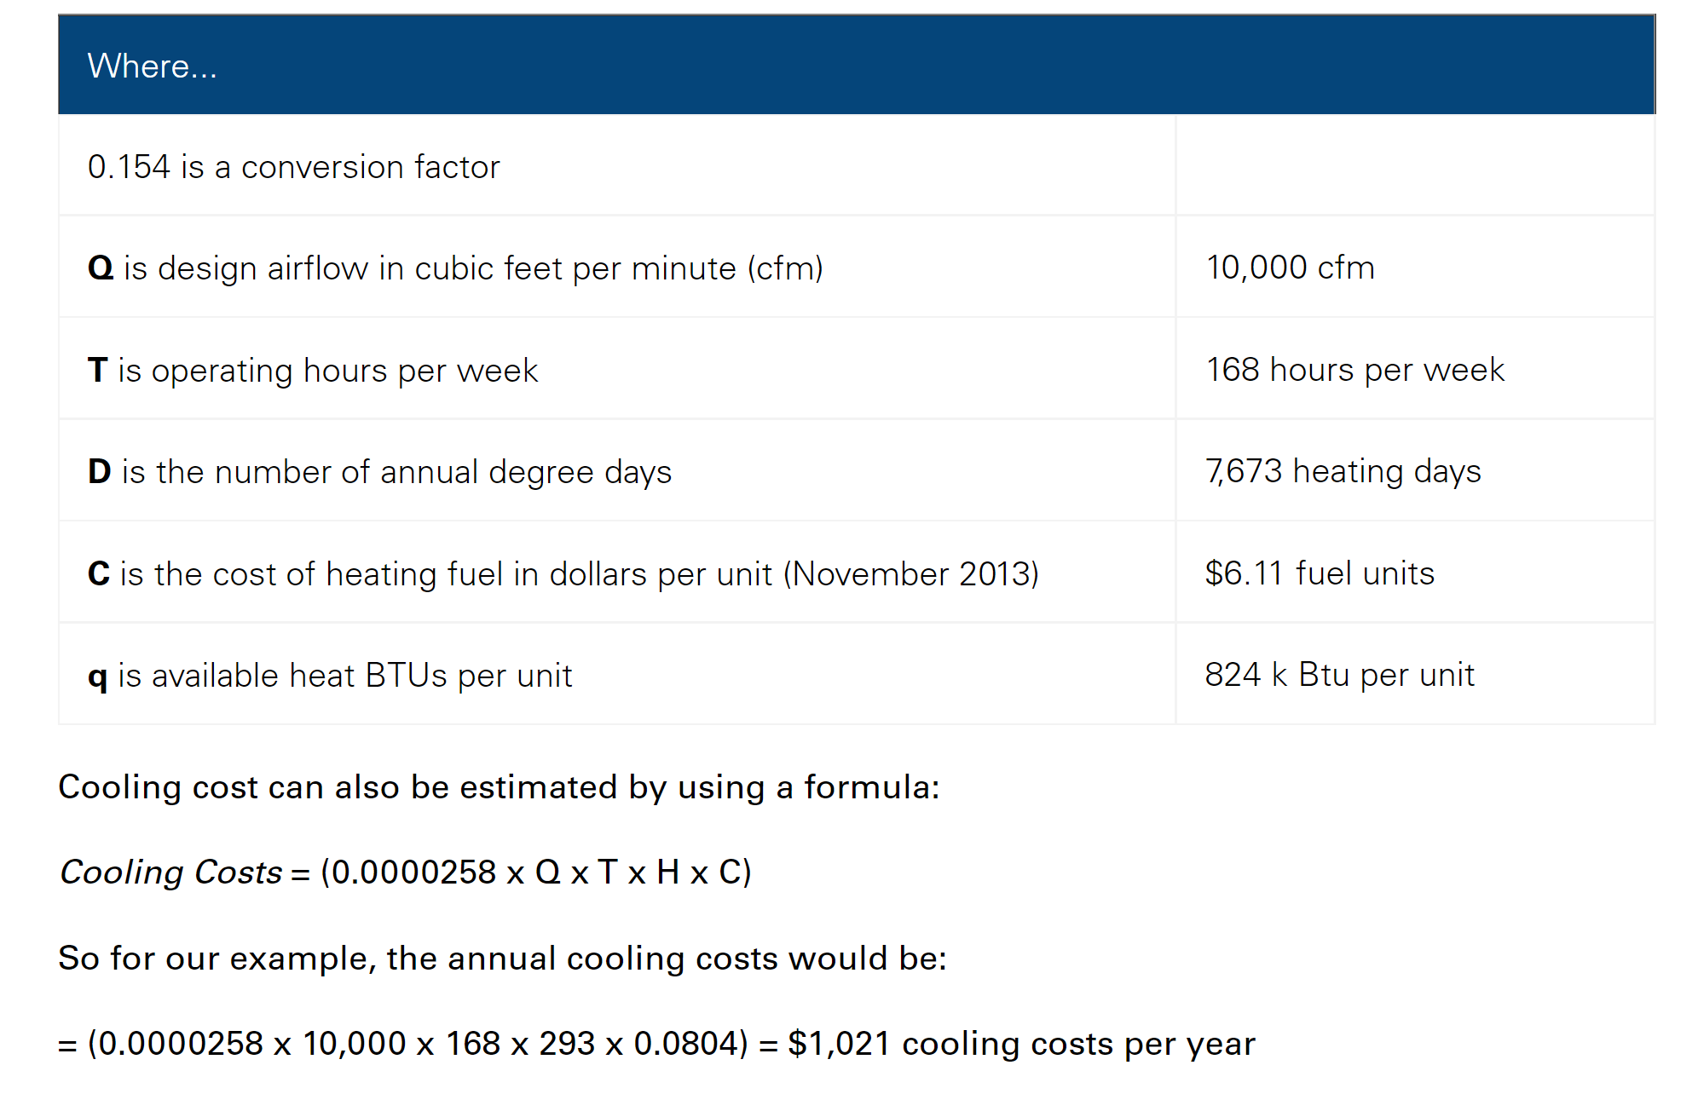
Task: Click the "$1,021 cooling costs per year" result
Action: point(1021,1044)
